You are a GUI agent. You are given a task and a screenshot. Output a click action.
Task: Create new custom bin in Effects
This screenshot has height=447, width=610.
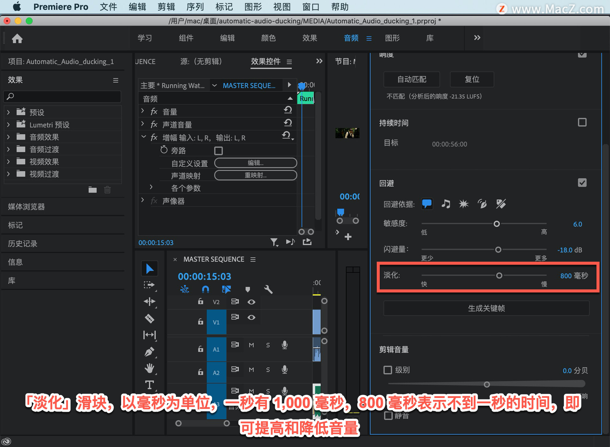[92, 190]
